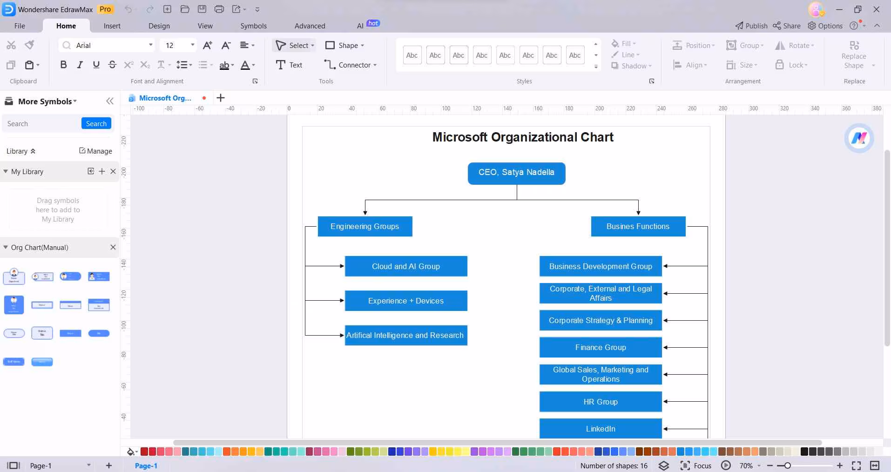Toggle Bold formatting
The image size is (891, 472).
[64, 65]
